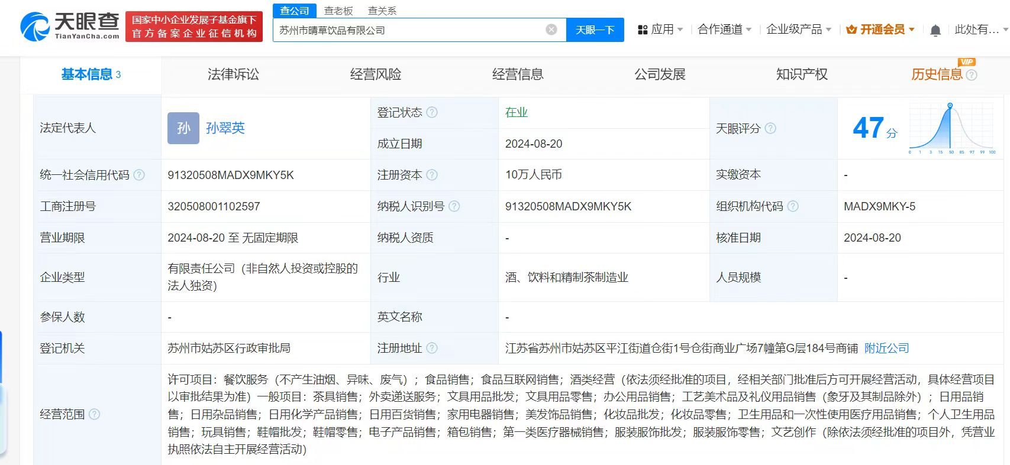Open help icon next to 登记状态
This screenshot has height=465, width=1010.
coord(432,112)
